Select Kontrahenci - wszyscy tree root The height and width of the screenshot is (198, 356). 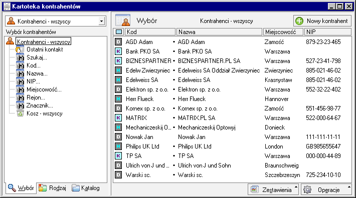coord(43,41)
